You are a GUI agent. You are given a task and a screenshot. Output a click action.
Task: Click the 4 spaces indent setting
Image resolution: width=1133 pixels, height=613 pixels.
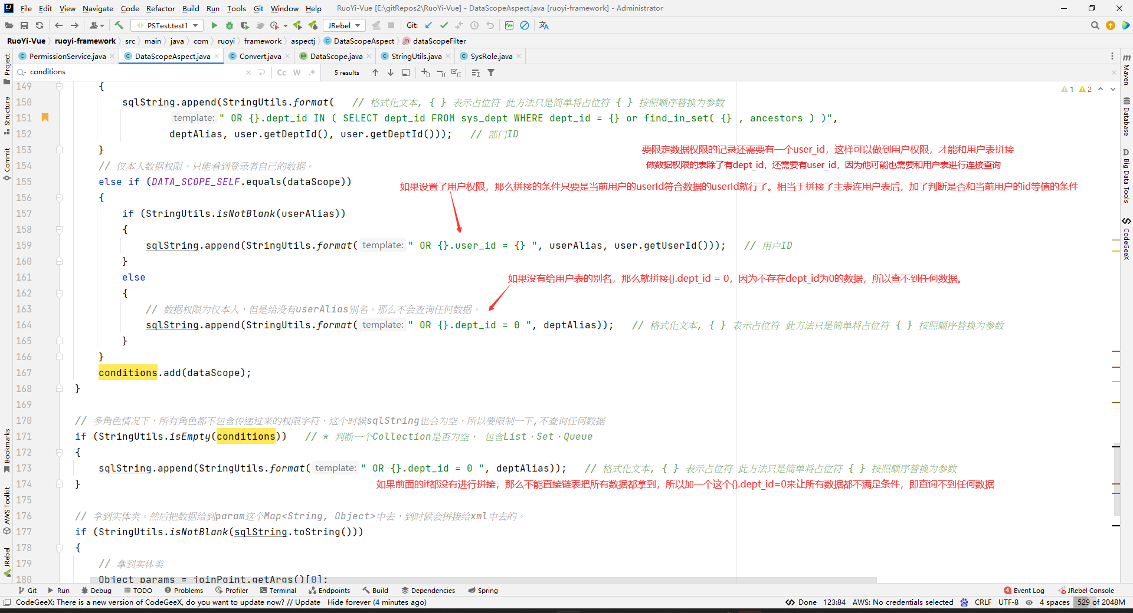pyautogui.click(x=1055, y=602)
